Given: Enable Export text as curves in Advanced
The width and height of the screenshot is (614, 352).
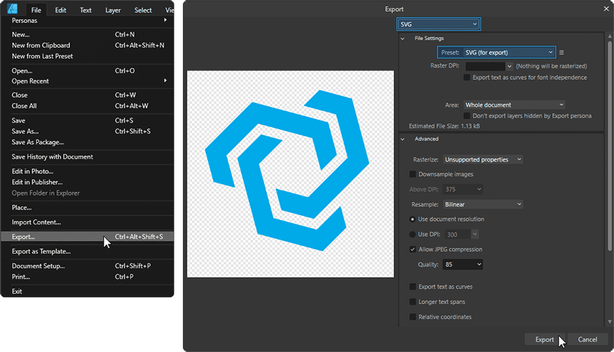Looking at the screenshot, I should click(x=413, y=287).
